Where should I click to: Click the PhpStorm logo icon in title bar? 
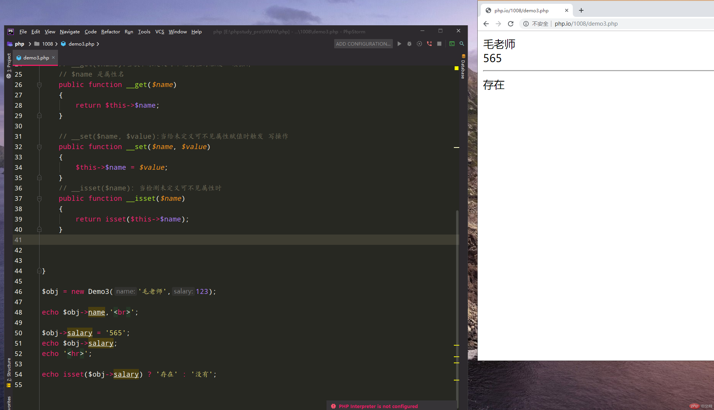11,31
